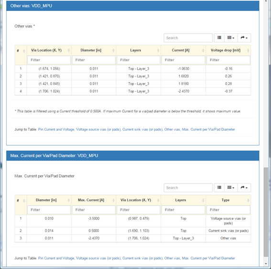This screenshot has width=271, height=269.
Task: Follow upper Voltage source vias (or pads) link
Action: pyautogui.click(x=98, y=129)
